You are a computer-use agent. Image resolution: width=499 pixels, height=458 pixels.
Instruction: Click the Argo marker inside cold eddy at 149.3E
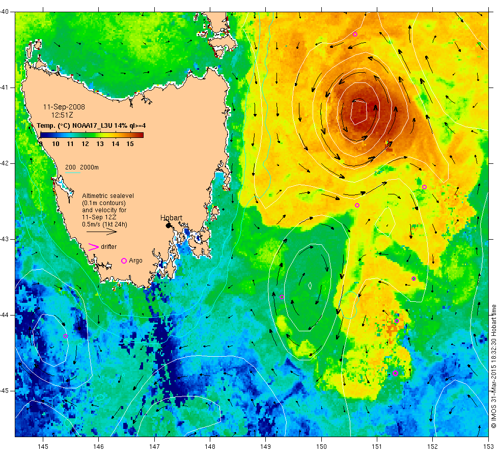(x=282, y=297)
